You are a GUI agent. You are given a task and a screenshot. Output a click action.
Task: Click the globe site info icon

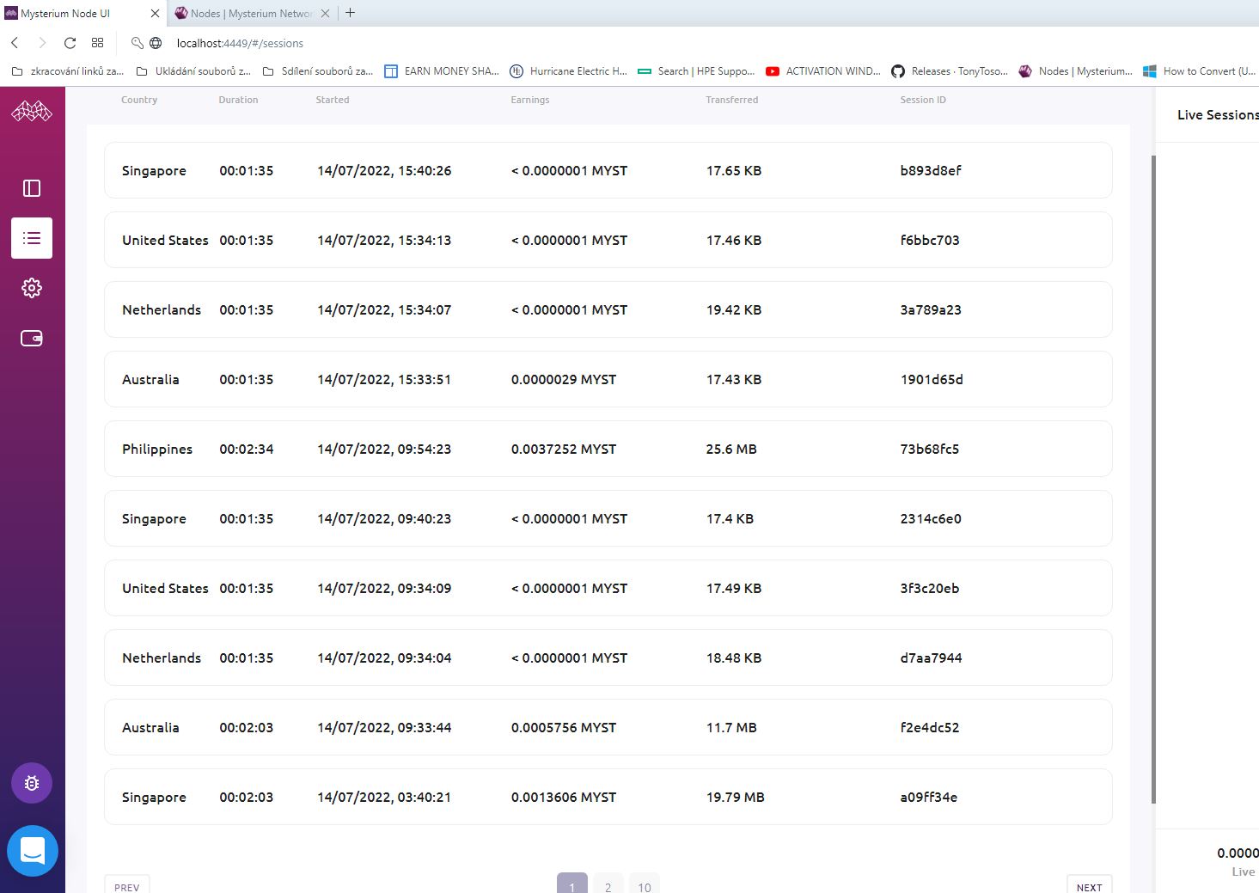click(x=156, y=43)
